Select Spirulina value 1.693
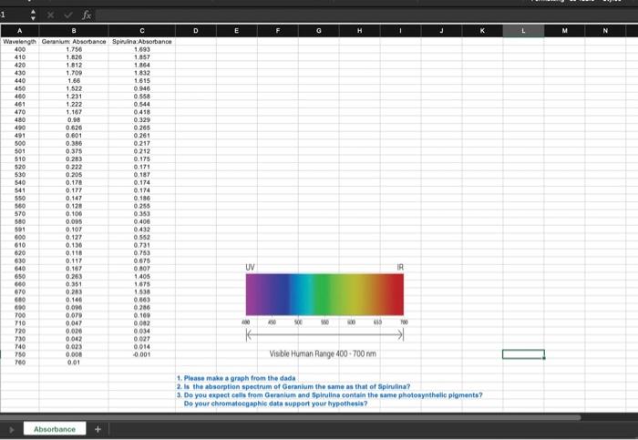Screen dimensions: 638x440 [142, 49]
